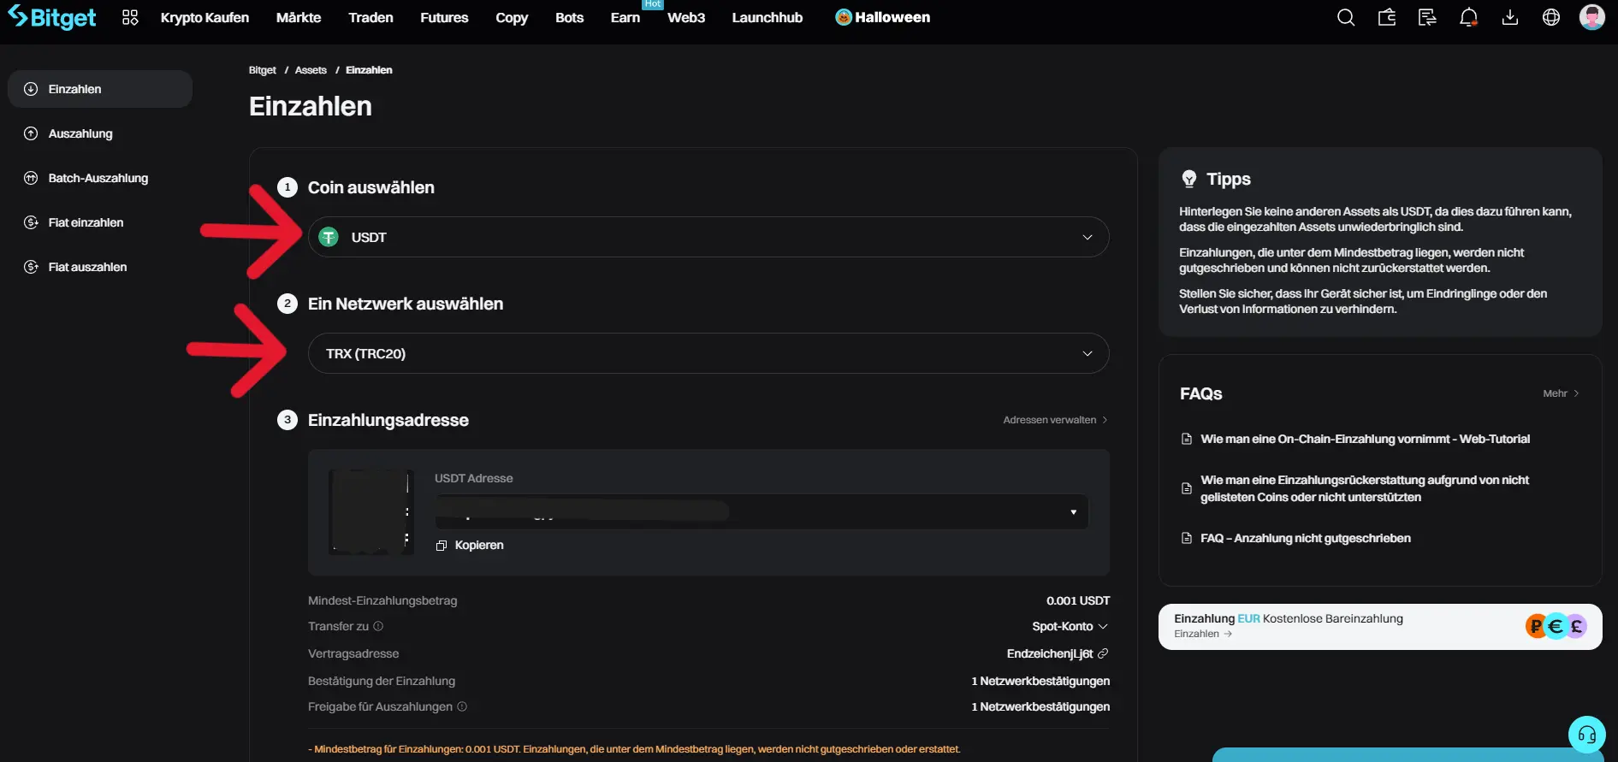
Task: Select Batch-Auszahlung in the sidebar
Action: point(100,178)
